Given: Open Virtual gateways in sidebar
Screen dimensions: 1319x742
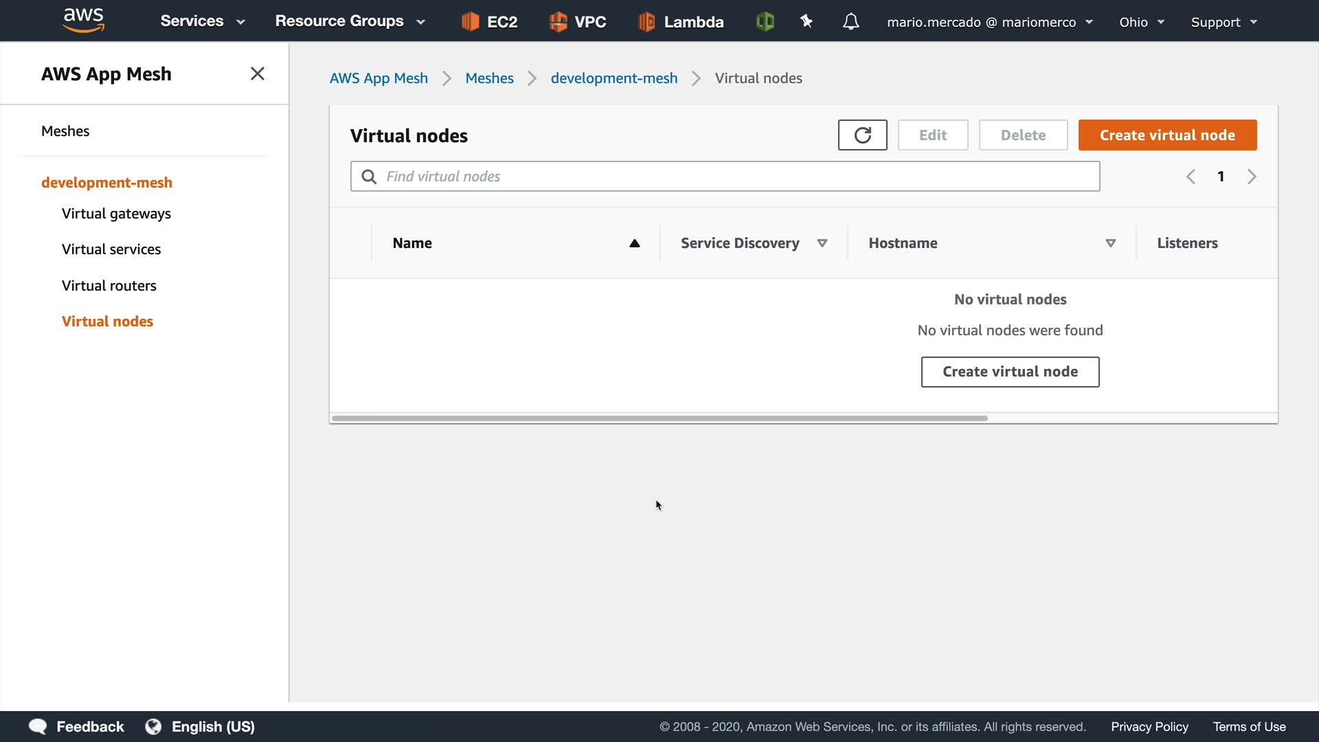Looking at the screenshot, I should pos(116,214).
